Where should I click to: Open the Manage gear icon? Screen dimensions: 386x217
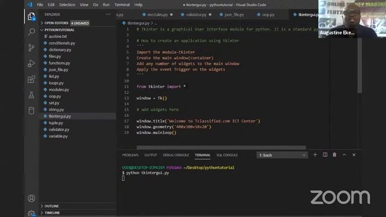click(x=31, y=213)
